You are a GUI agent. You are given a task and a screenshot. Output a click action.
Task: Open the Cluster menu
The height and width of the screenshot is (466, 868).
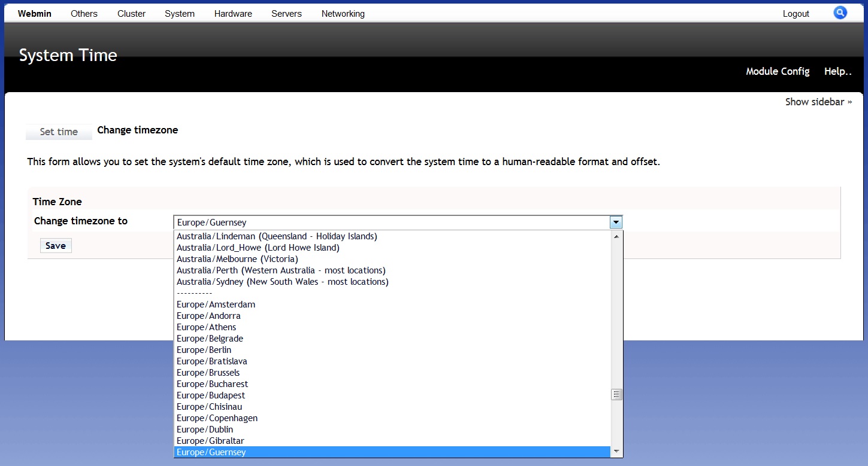(131, 14)
